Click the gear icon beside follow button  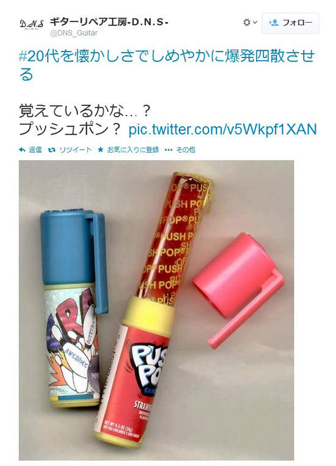247,23
